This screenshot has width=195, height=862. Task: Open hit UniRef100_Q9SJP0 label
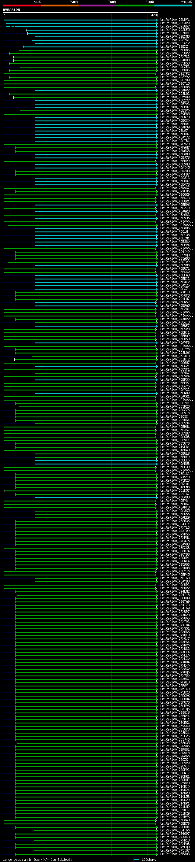pyautogui.click(x=175, y=23)
